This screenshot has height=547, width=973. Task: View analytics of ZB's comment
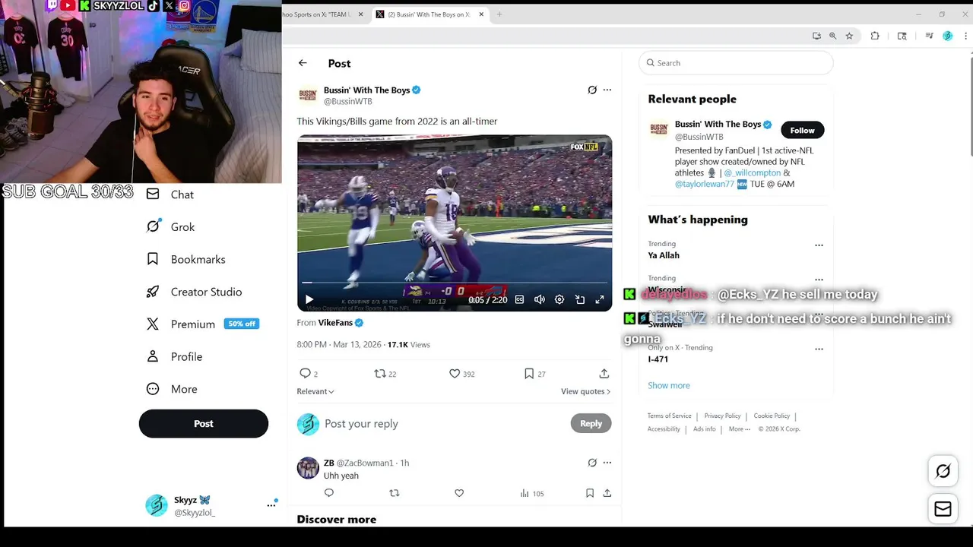pos(531,493)
